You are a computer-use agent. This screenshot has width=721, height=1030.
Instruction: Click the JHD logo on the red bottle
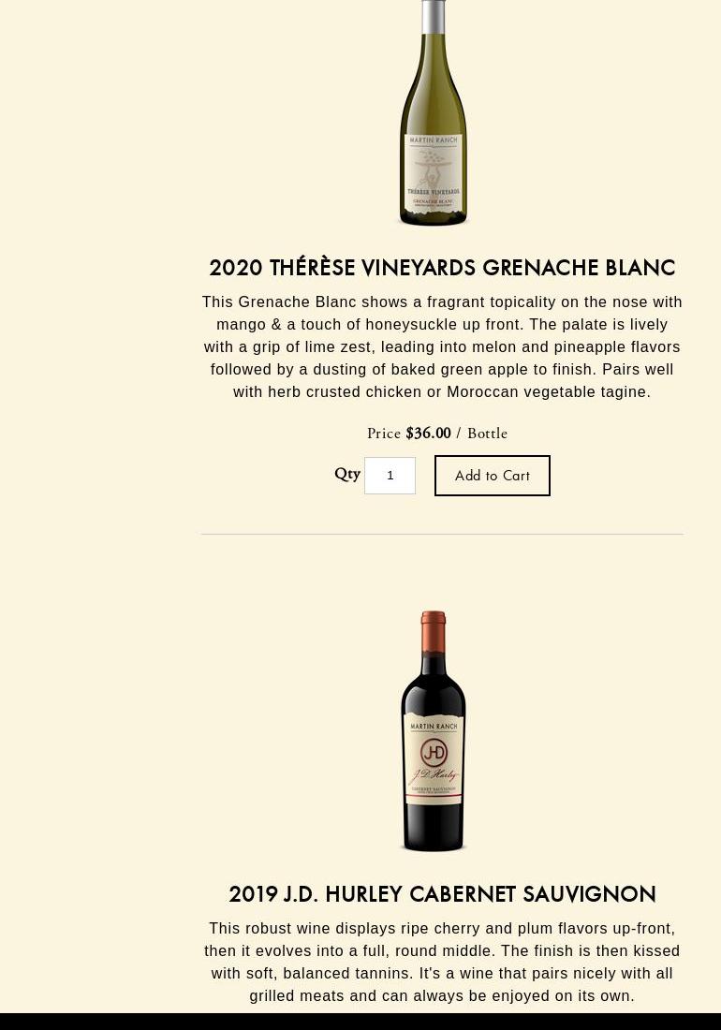(x=434, y=752)
